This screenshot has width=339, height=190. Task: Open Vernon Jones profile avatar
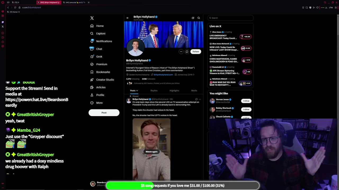[212, 101]
